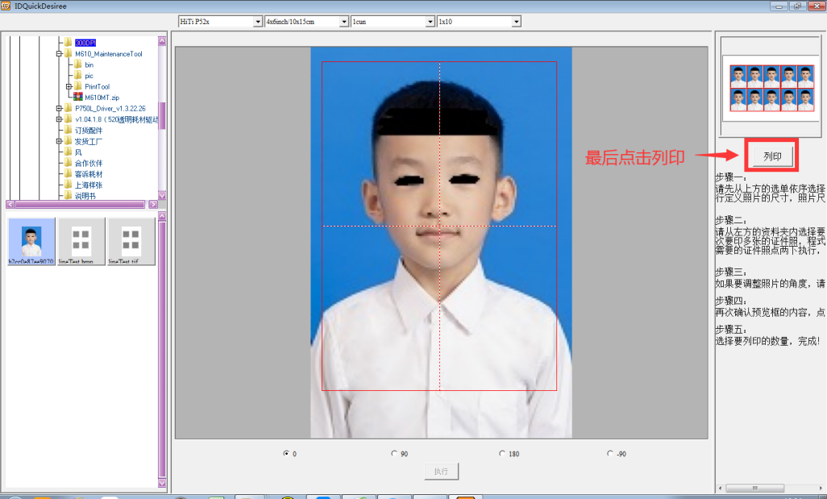Open the HiTi P52x printer dropdown
The height and width of the screenshot is (499, 827).
point(258,22)
